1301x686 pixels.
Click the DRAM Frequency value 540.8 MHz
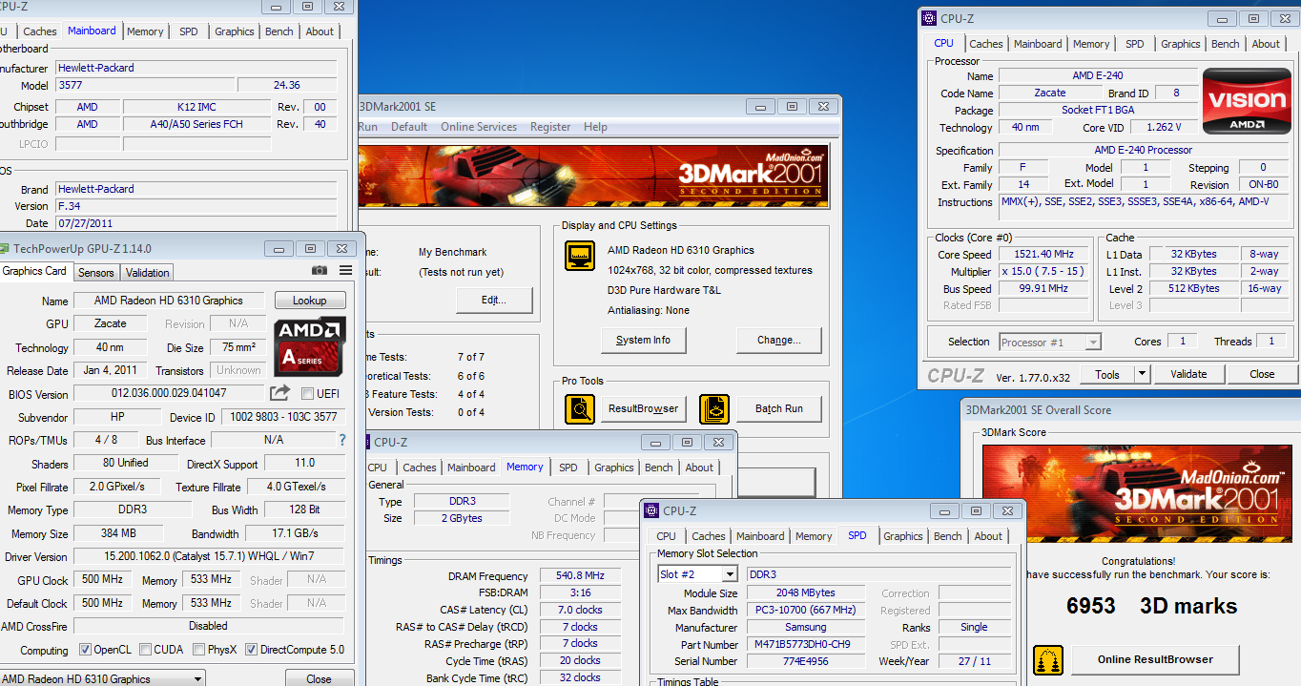580,576
